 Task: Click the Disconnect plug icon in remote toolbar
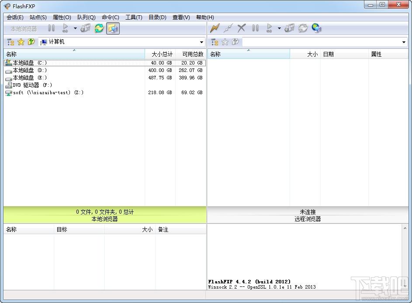[228, 28]
